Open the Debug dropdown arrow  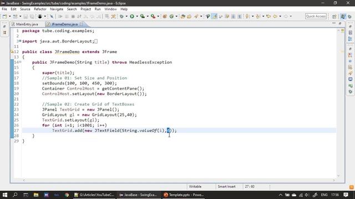(126, 16)
